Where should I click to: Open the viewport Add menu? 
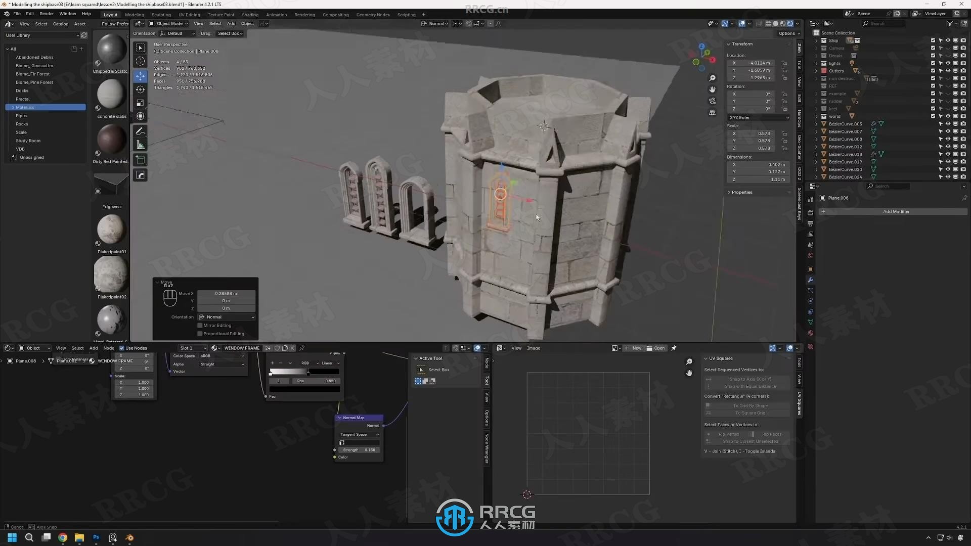pyautogui.click(x=231, y=24)
